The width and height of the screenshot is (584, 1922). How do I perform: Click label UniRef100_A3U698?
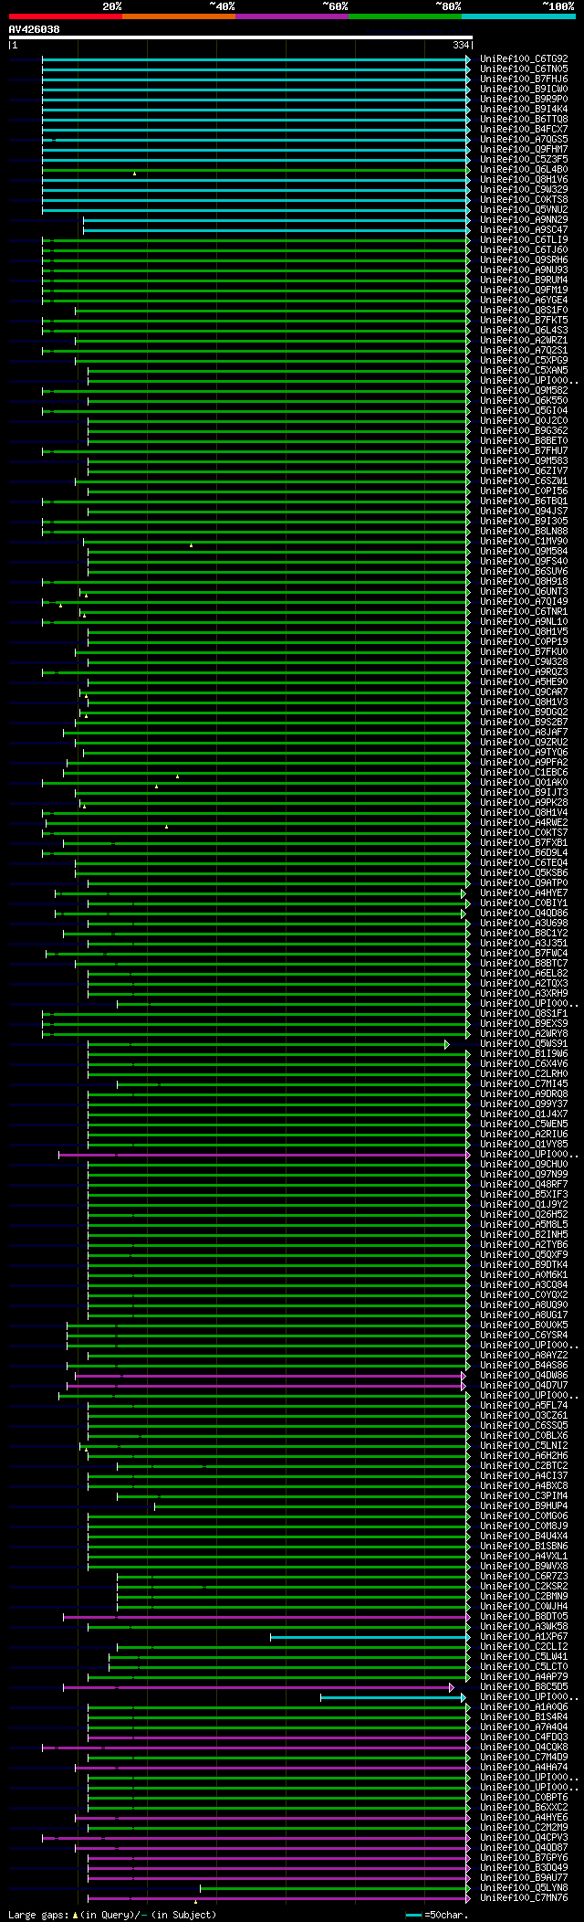tap(524, 924)
